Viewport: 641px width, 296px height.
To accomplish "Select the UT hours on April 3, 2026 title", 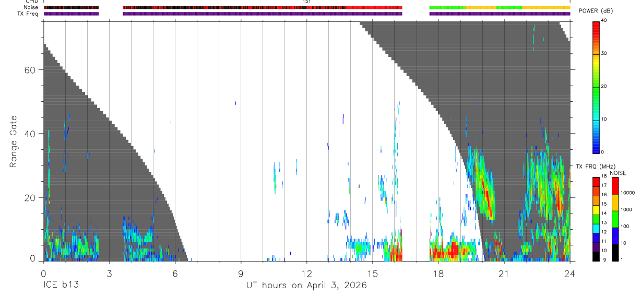I will [x=306, y=286].
